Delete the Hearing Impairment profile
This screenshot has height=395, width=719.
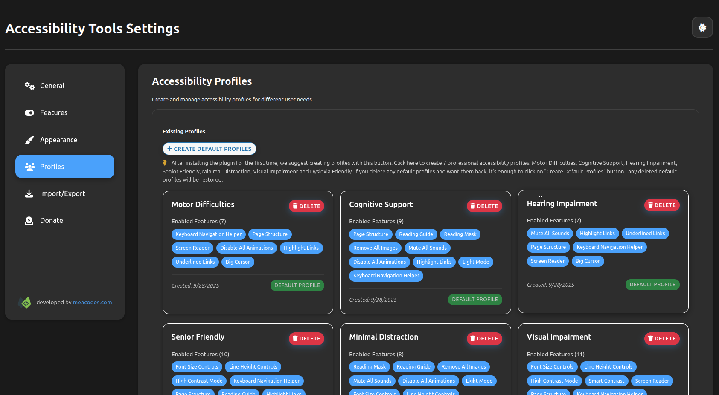(x=661, y=205)
